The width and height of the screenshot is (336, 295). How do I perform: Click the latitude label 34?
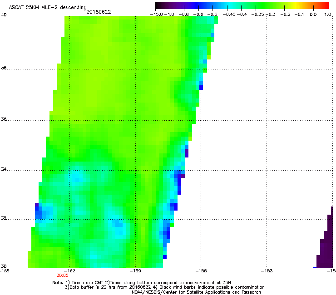[x=4, y=169]
